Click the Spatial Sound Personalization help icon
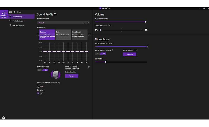209x127 pixels. (89, 67)
